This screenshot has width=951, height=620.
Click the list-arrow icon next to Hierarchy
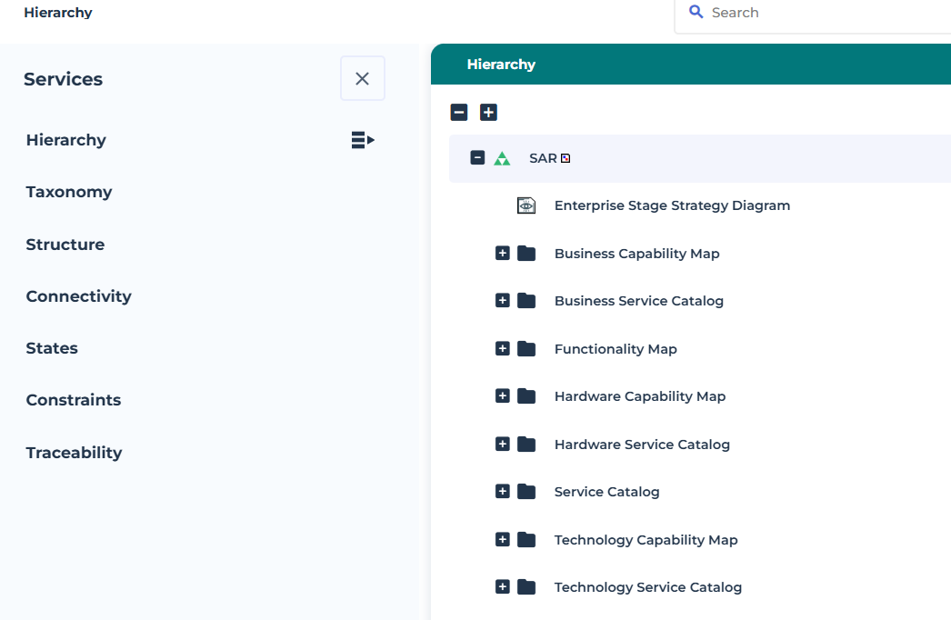click(363, 140)
